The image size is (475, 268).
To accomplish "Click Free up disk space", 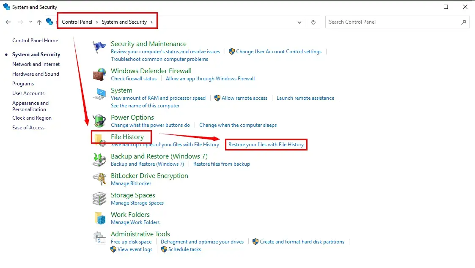I will tap(131, 242).
